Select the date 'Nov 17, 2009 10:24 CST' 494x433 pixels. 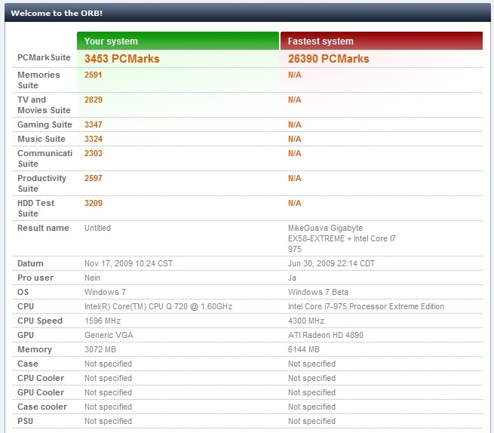pyautogui.click(x=128, y=263)
